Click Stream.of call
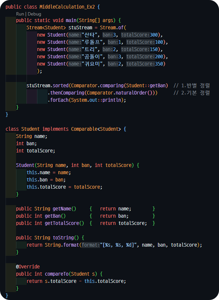The image size is (219, 300). (112, 28)
